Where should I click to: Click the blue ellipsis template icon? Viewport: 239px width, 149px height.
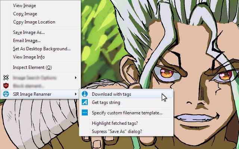tap(85, 112)
